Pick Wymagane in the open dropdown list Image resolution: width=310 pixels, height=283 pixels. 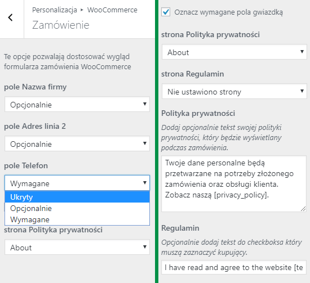click(x=77, y=219)
